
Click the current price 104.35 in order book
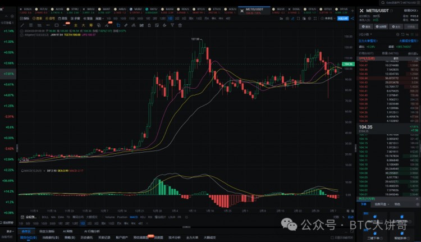367,127
